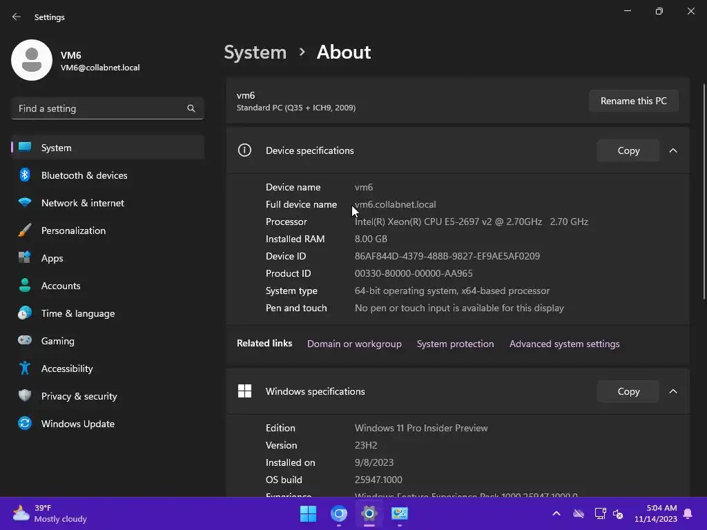Click the Accessibility figure icon
Image resolution: width=707 pixels, height=530 pixels.
(x=25, y=369)
